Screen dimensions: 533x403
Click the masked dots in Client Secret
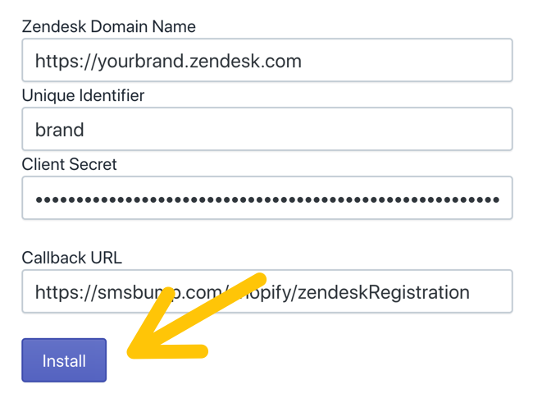[267, 199]
